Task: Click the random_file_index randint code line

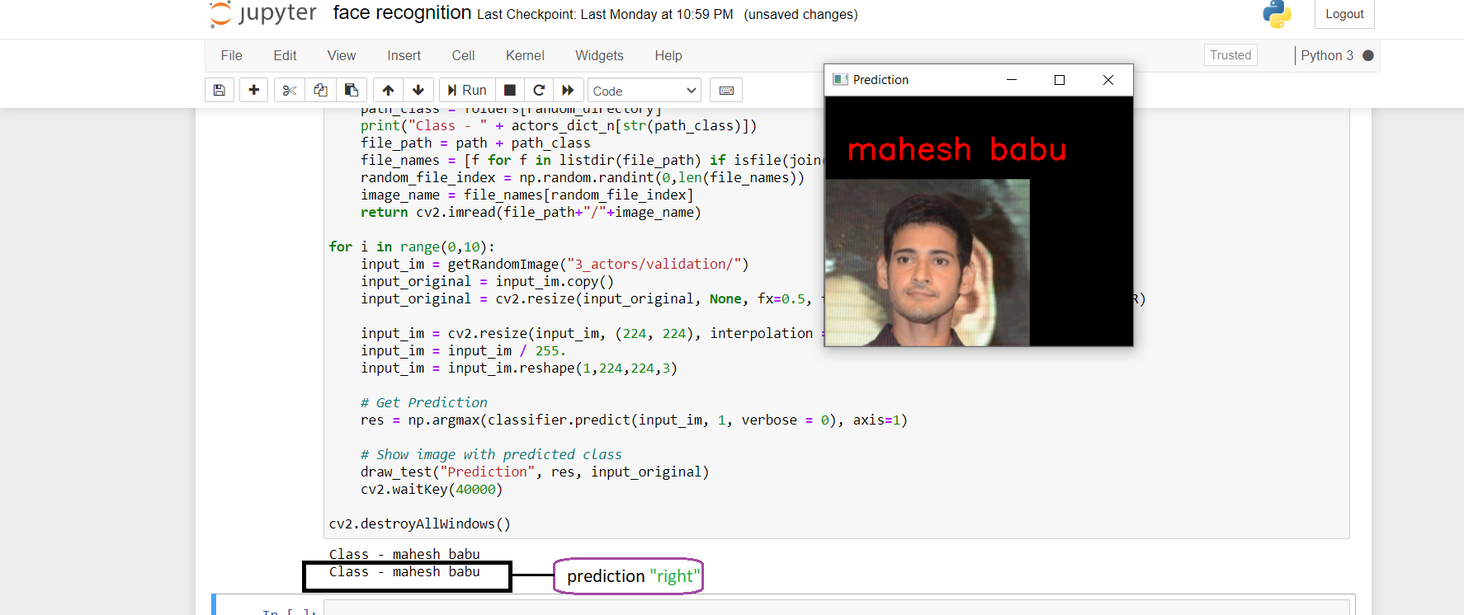Action: point(582,177)
